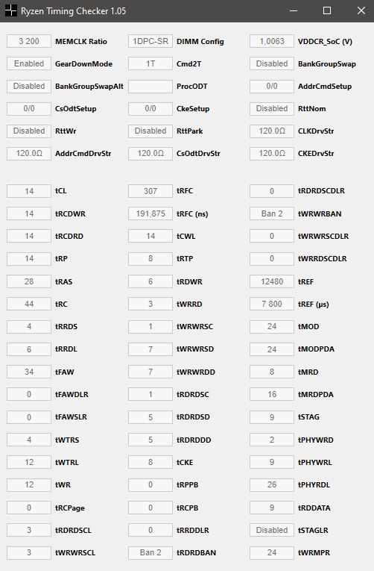Viewport: 374px width, 571px height.
Task: Click the tSTAGLR Disabled field
Action: point(272,530)
